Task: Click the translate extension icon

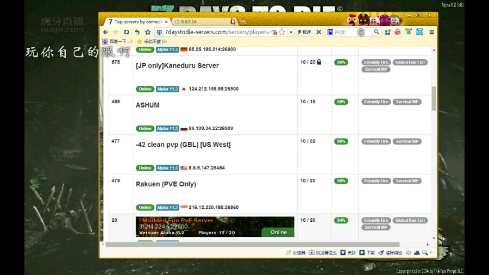Action: point(409,32)
